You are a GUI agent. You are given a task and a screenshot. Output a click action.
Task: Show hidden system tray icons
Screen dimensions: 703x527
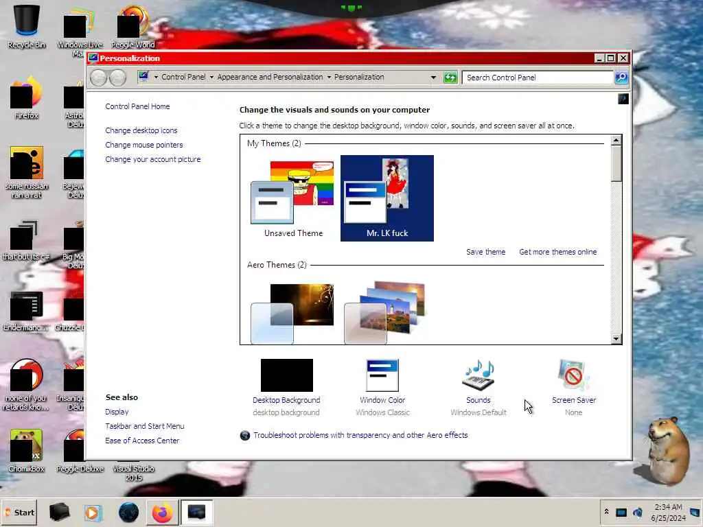606,512
